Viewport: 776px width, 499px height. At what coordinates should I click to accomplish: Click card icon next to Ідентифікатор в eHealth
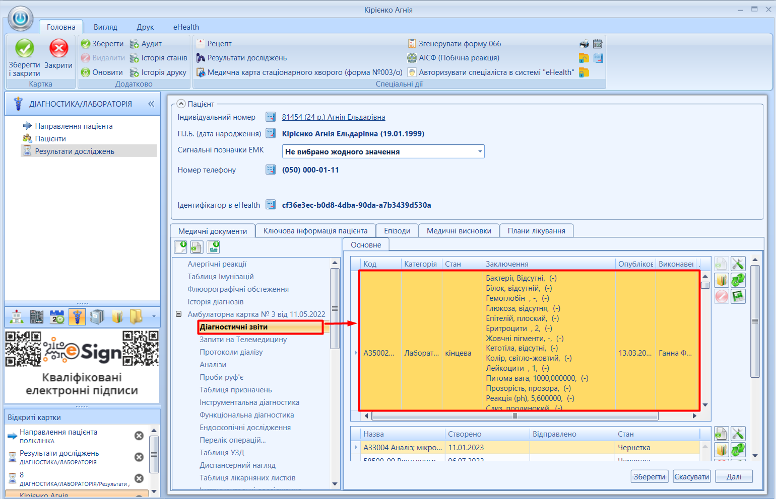[x=271, y=205]
